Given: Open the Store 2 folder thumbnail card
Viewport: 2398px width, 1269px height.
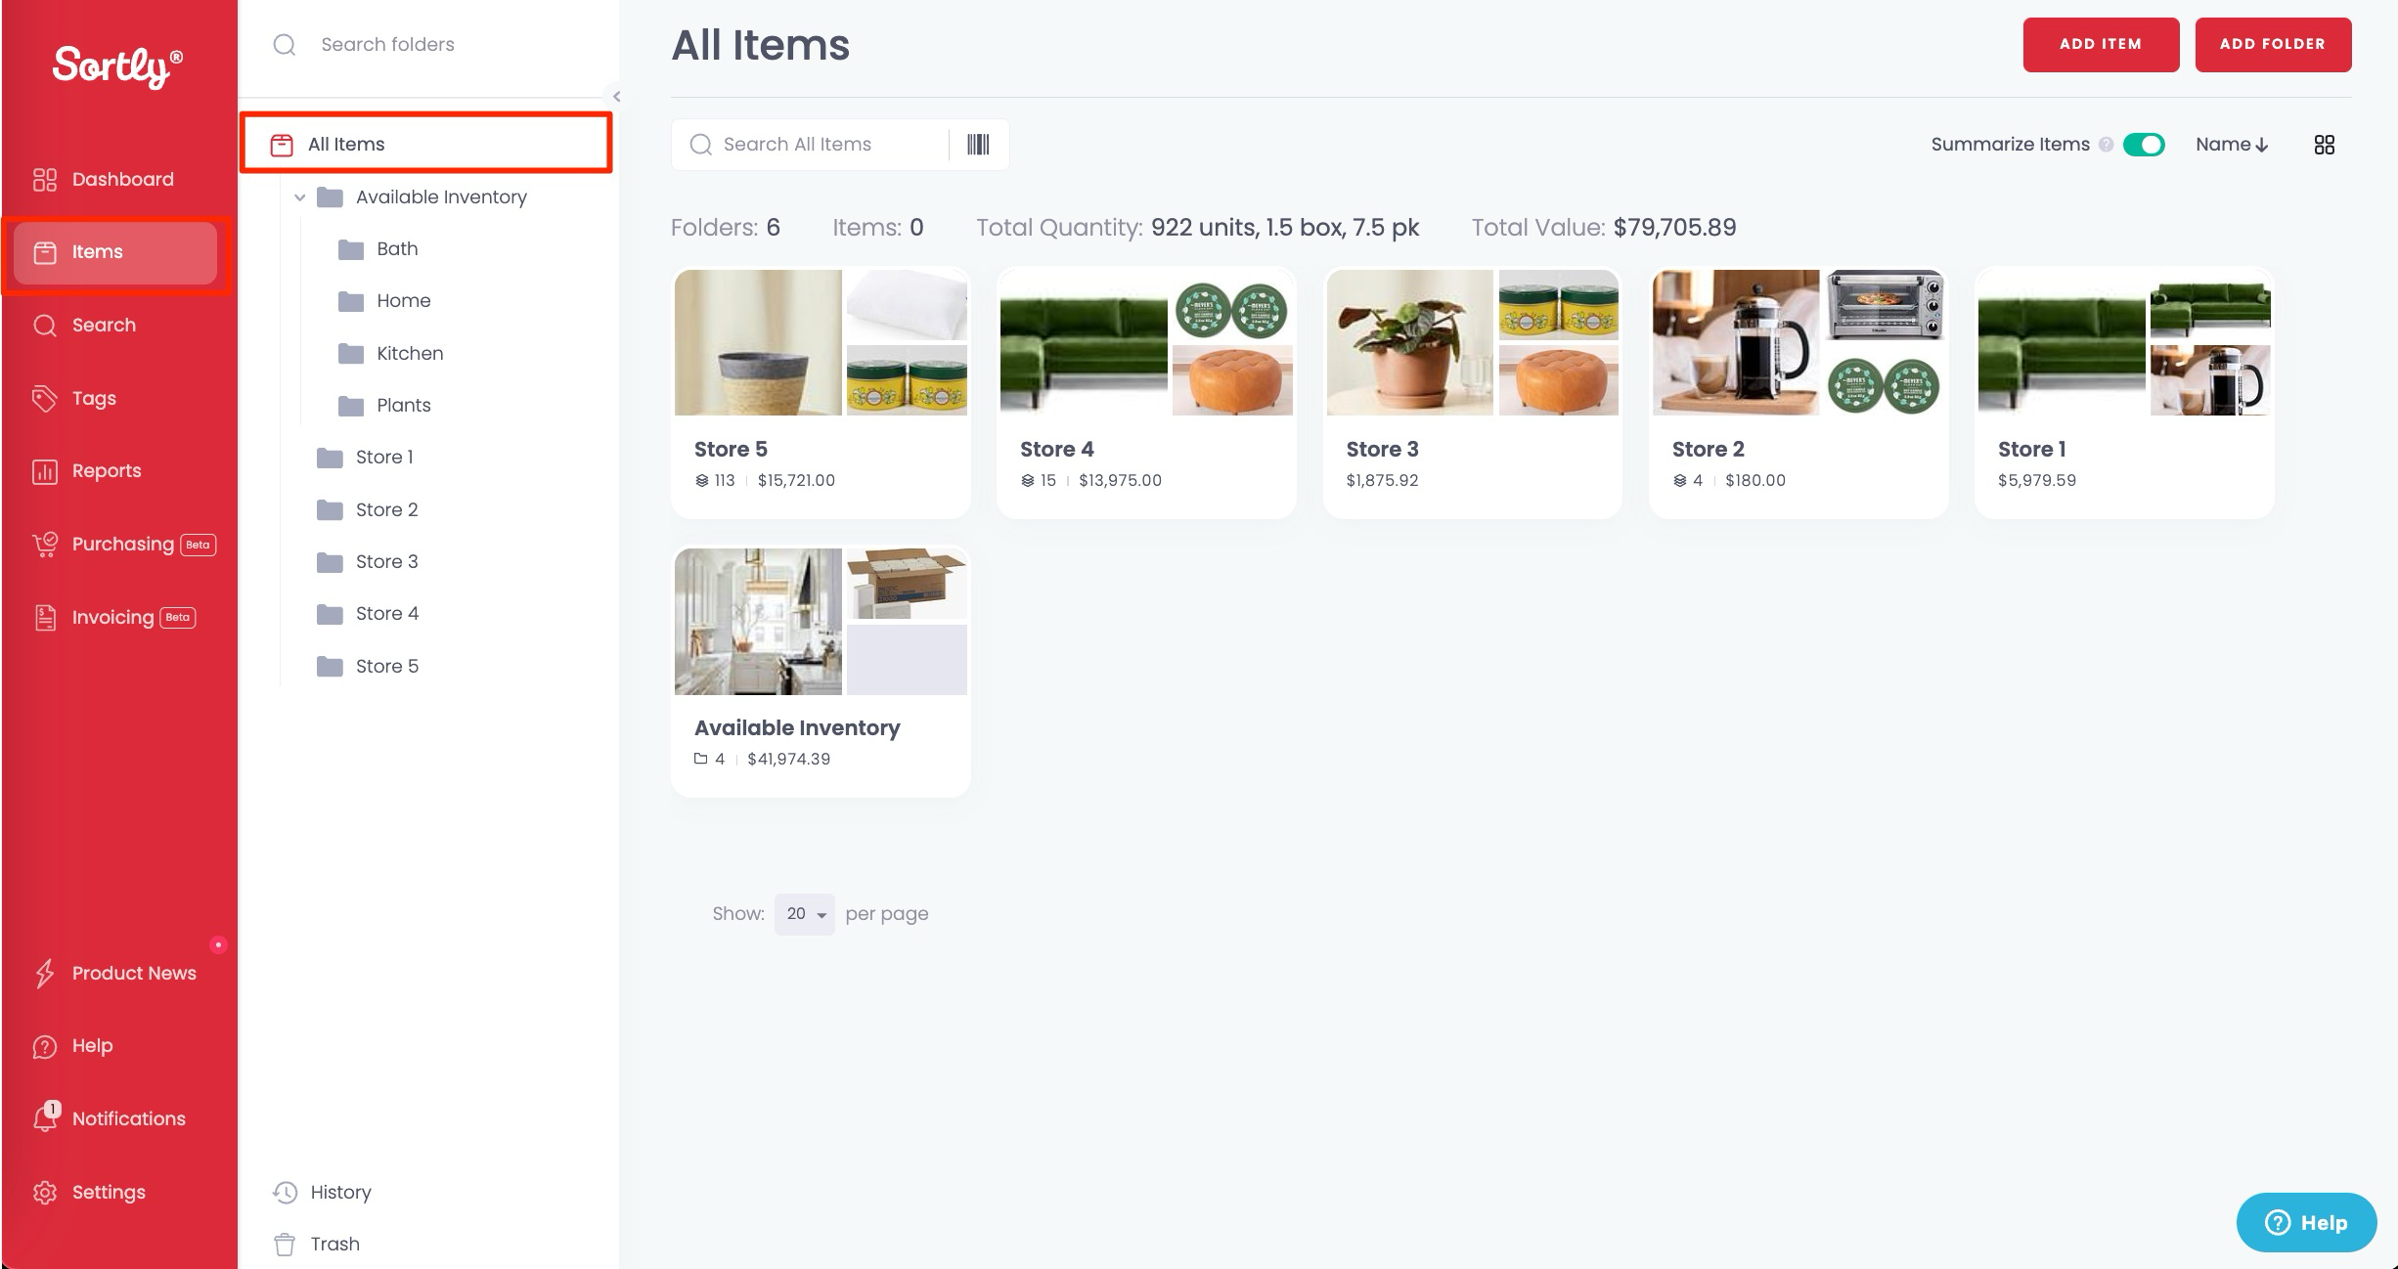Looking at the screenshot, I should tap(1798, 392).
